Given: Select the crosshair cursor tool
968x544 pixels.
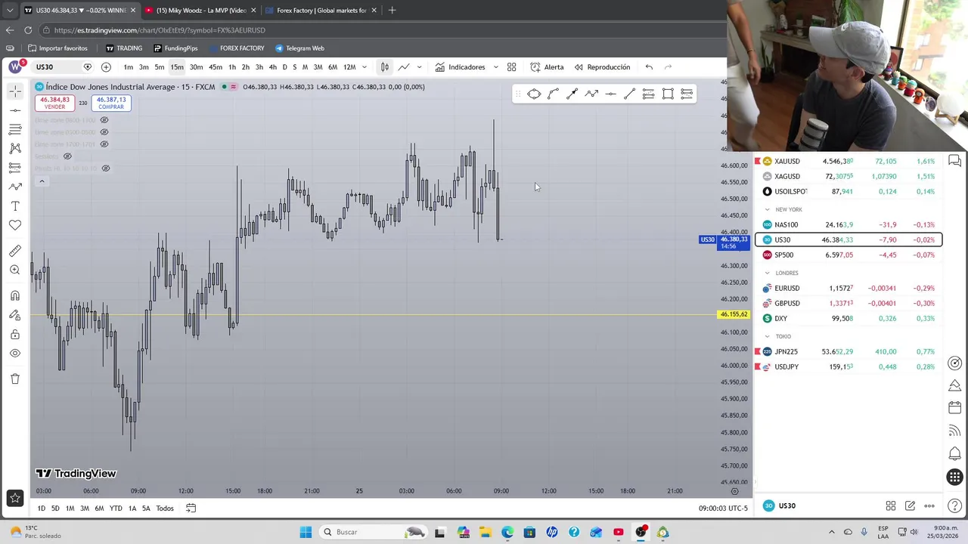Looking at the screenshot, I should click(x=15, y=91).
